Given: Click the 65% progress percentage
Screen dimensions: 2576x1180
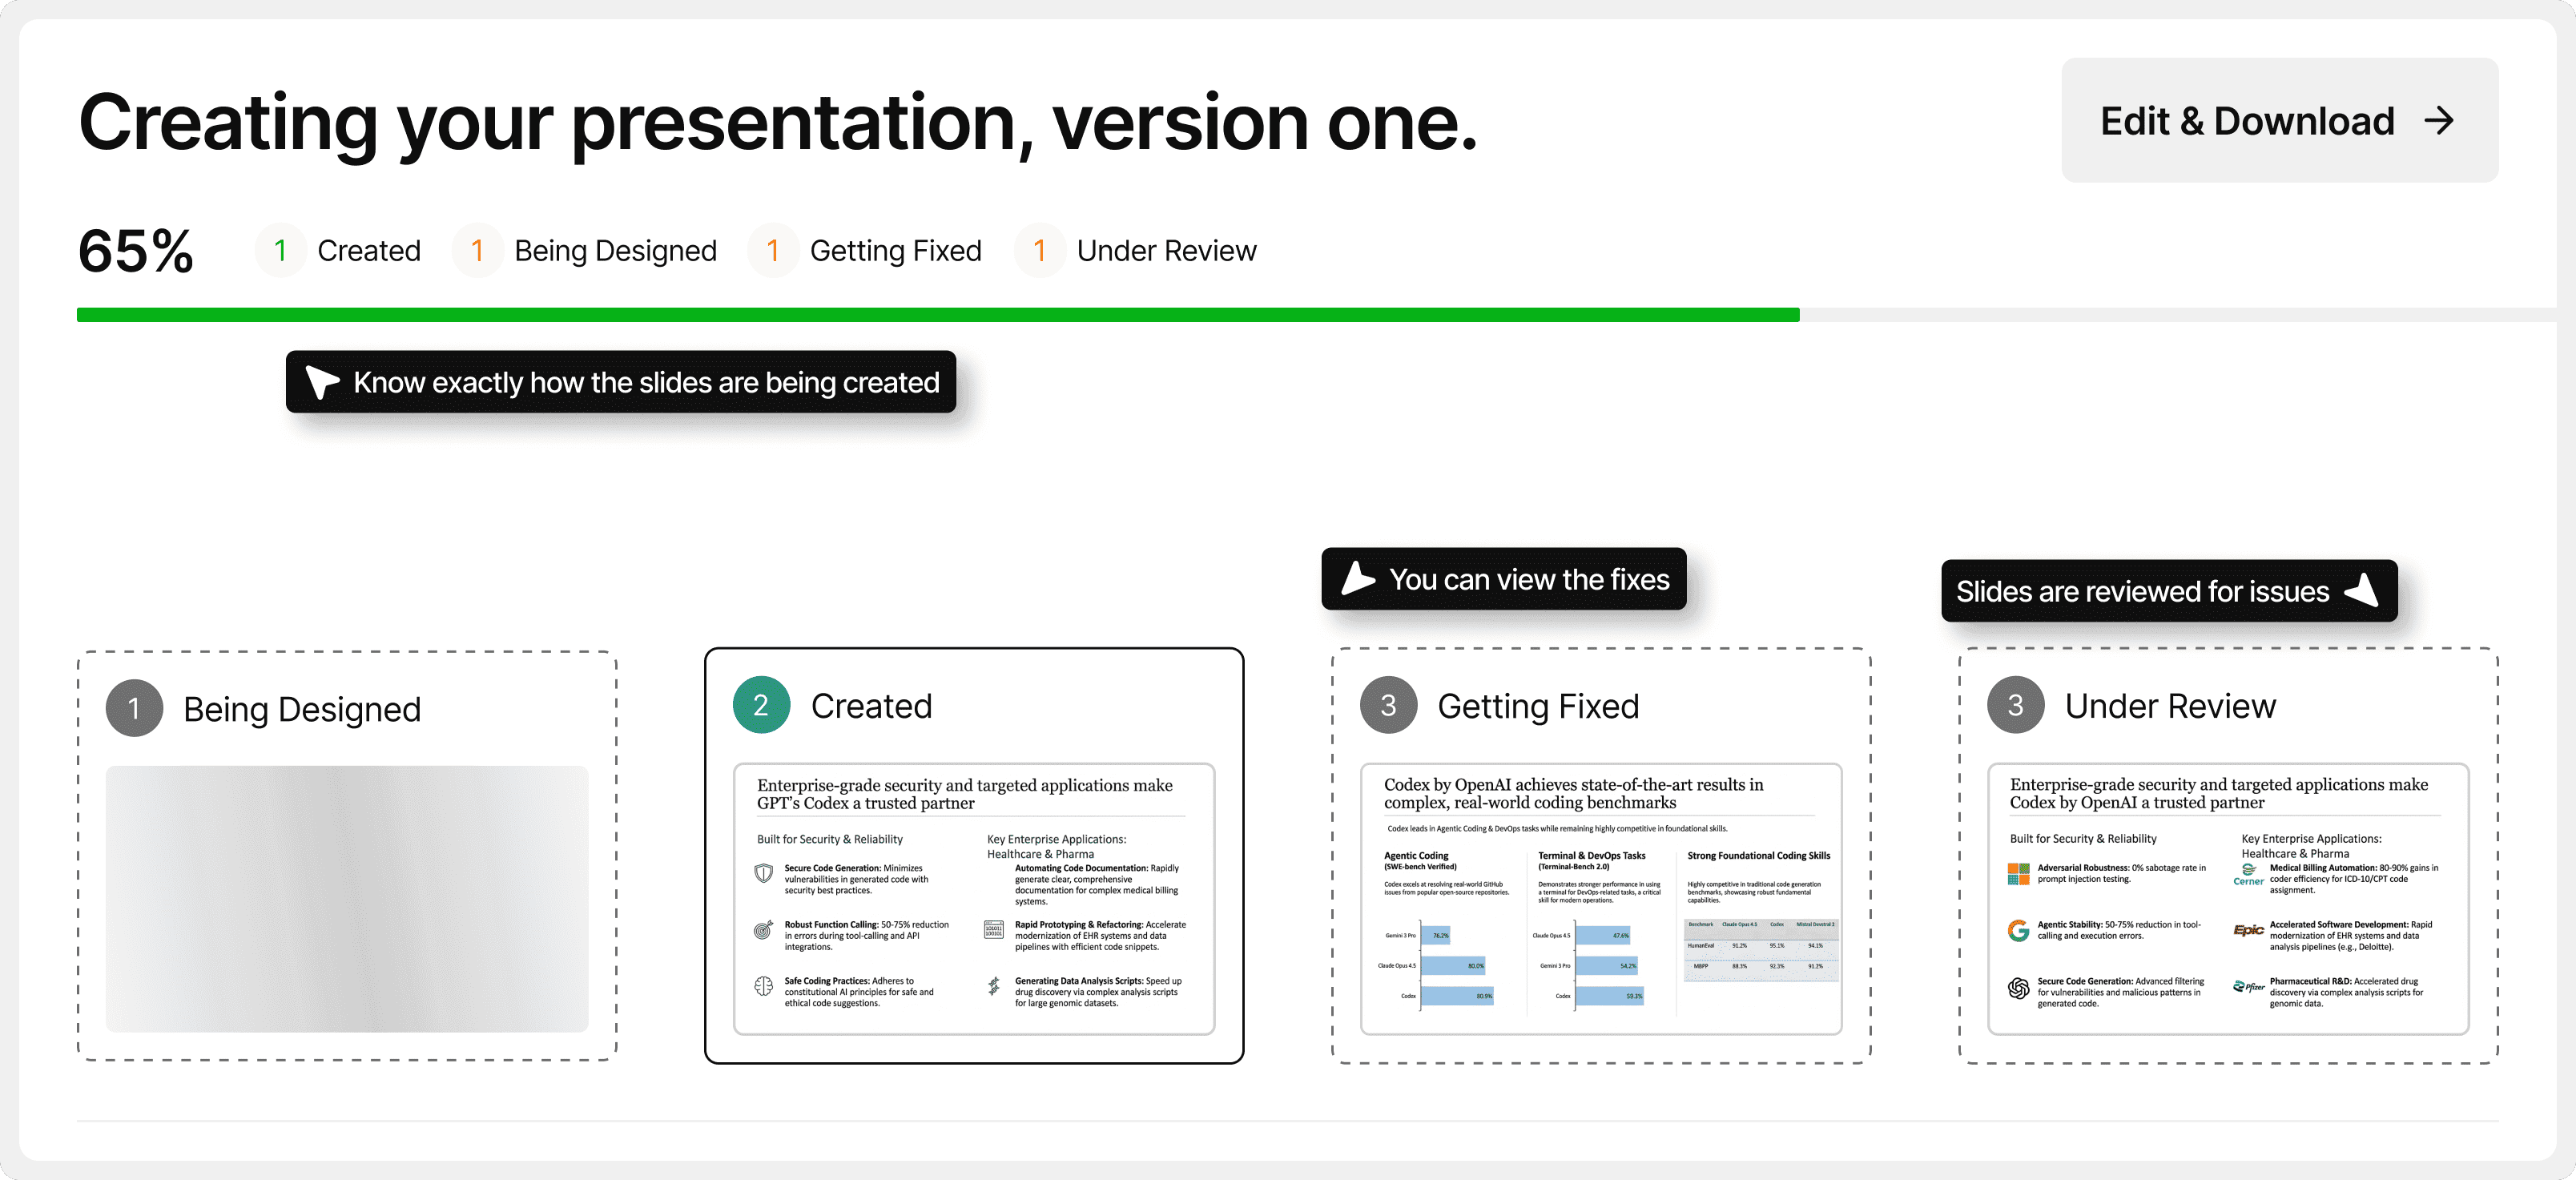Looking at the screenshot, I should coord(136,251).
